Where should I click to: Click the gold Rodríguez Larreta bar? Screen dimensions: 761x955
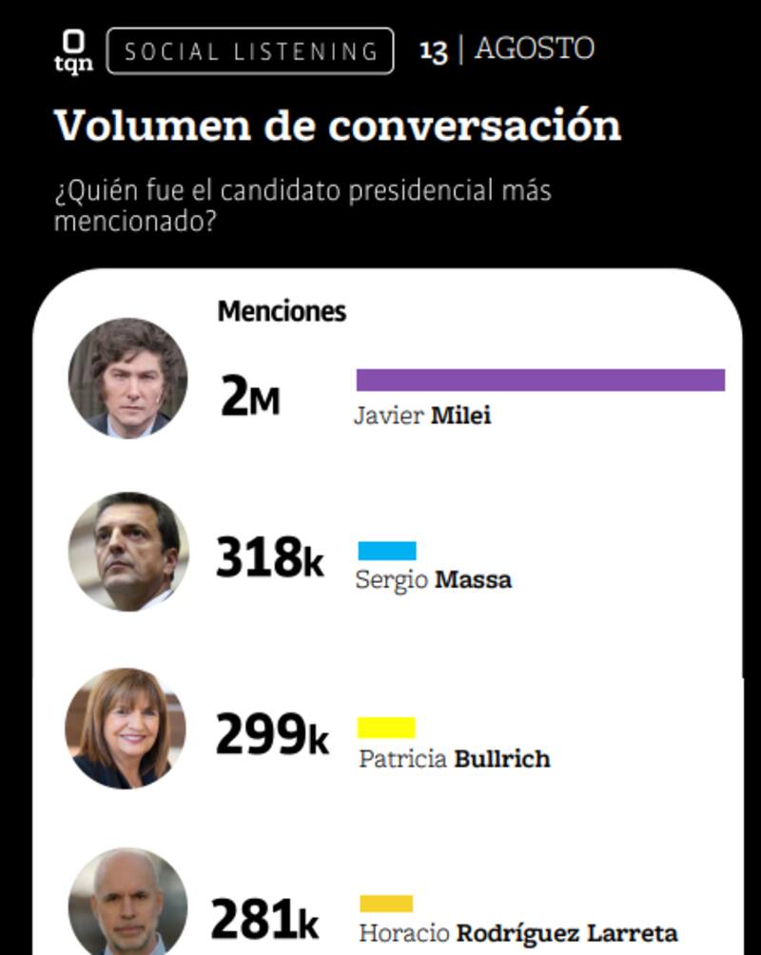pyautogui.click(x=386, y=904)
